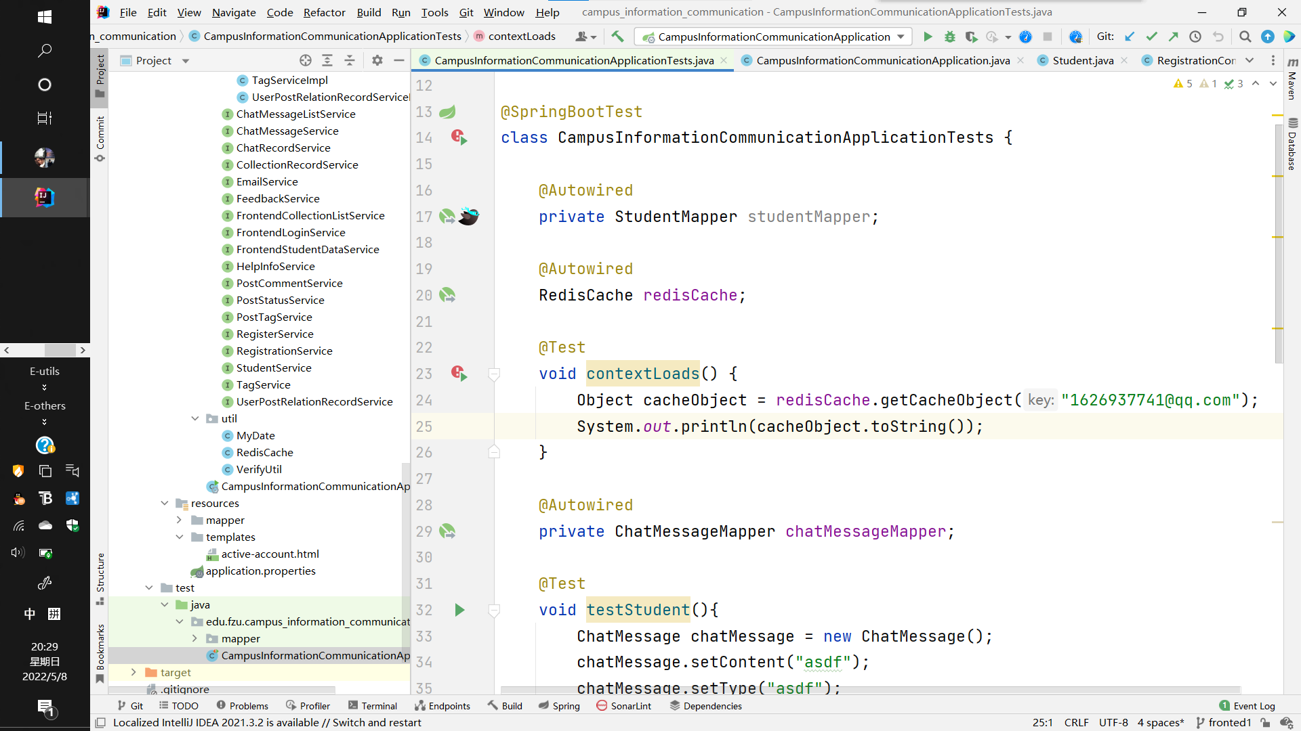Click Select Opened File target icon
The image size is (1301, 731).
pyautogui.click(x=306, y=60)
